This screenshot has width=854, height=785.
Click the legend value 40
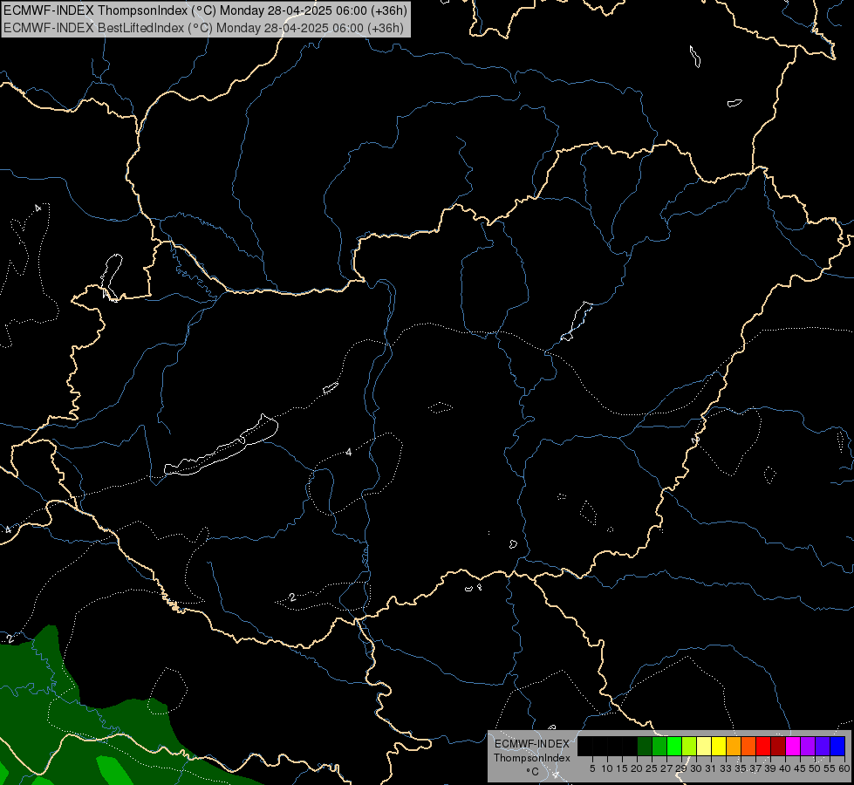point(785,768)
